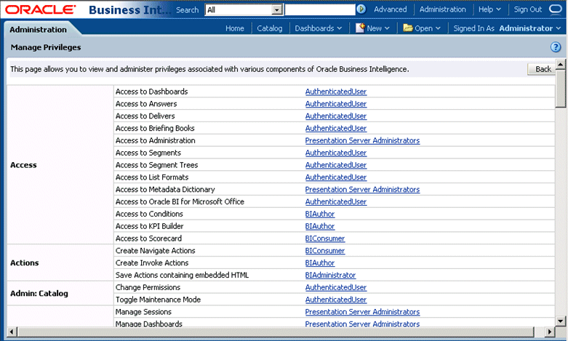
Task: Select the Create Invoke Actions text
Action: click(152, 262)
